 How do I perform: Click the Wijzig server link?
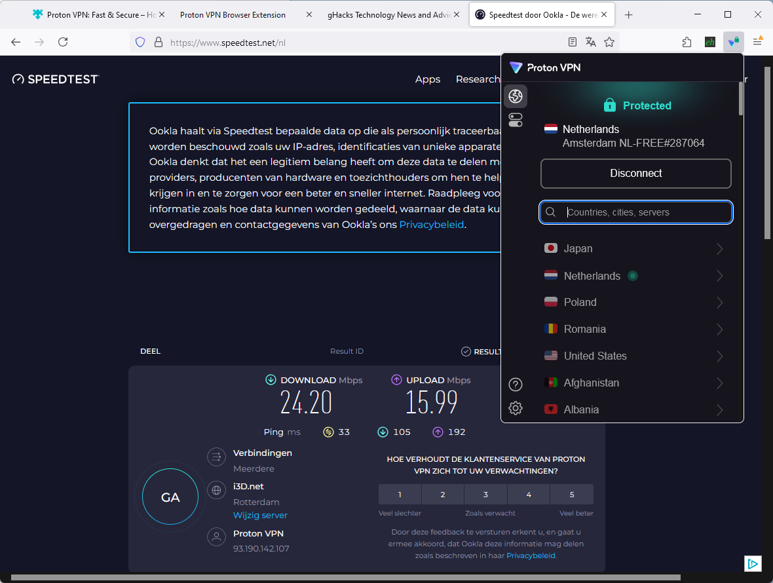[260, 516]
